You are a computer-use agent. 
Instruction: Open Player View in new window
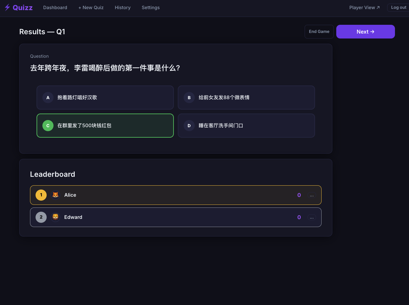pyautogui.click(x=365, y=8)
